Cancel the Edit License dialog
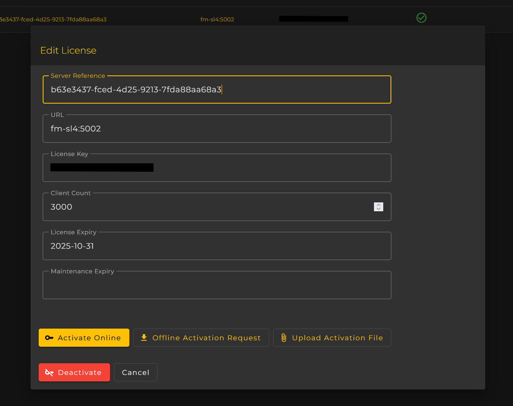Image resolution: width=513 pixels, height=406 pixels. coord(135,373)
